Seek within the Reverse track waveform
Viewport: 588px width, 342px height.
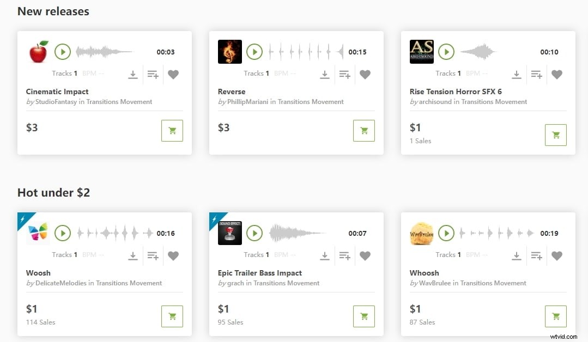click(x=305, y=52)
